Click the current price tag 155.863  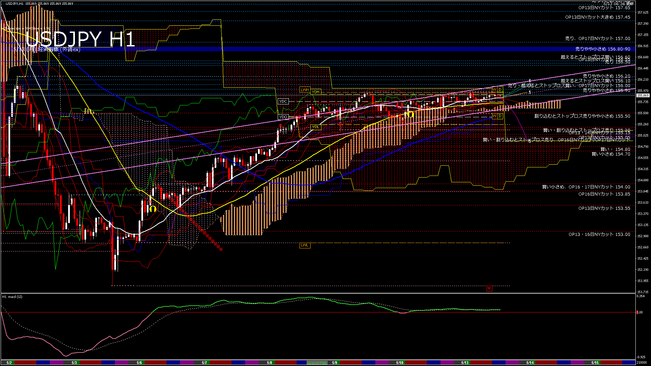click(643, 96)
